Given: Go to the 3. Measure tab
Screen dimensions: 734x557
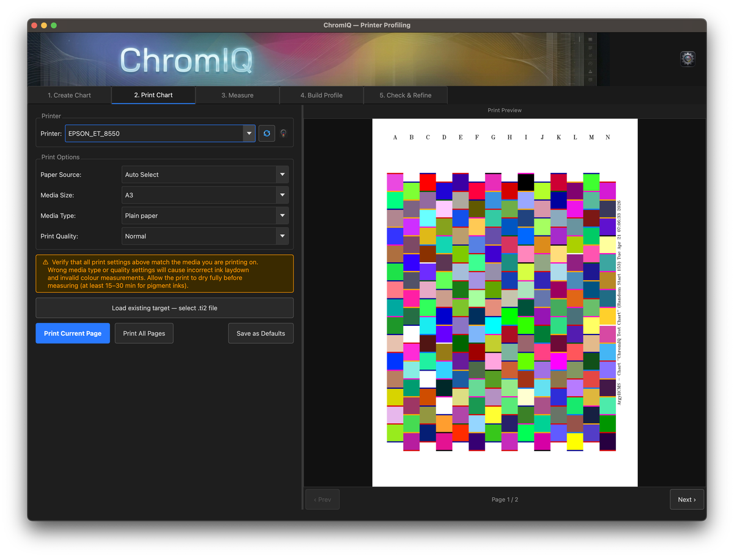Looking at the screenshot, I should coord(237,95).
